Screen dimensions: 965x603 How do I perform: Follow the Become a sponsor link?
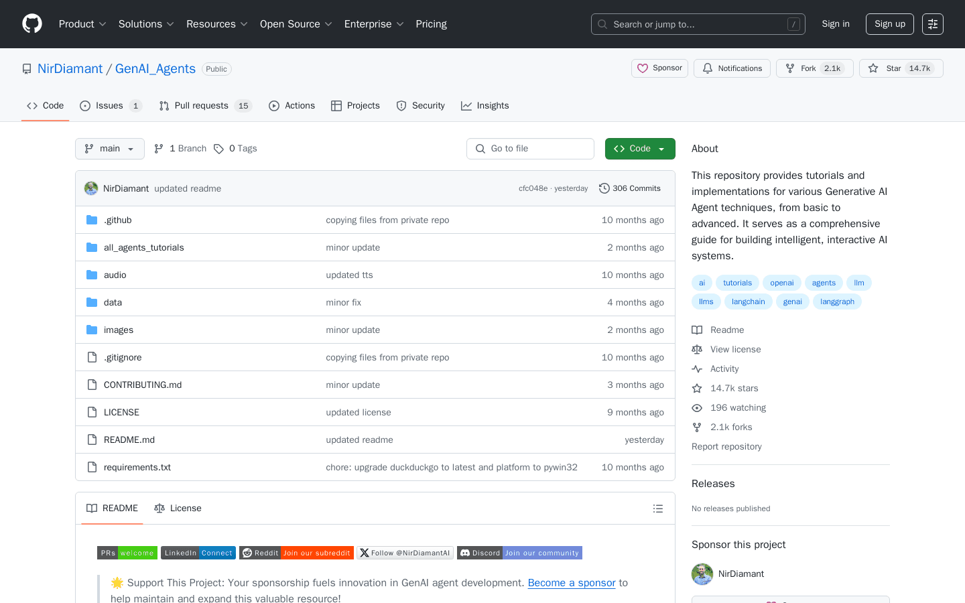click(x=572, y=583)
